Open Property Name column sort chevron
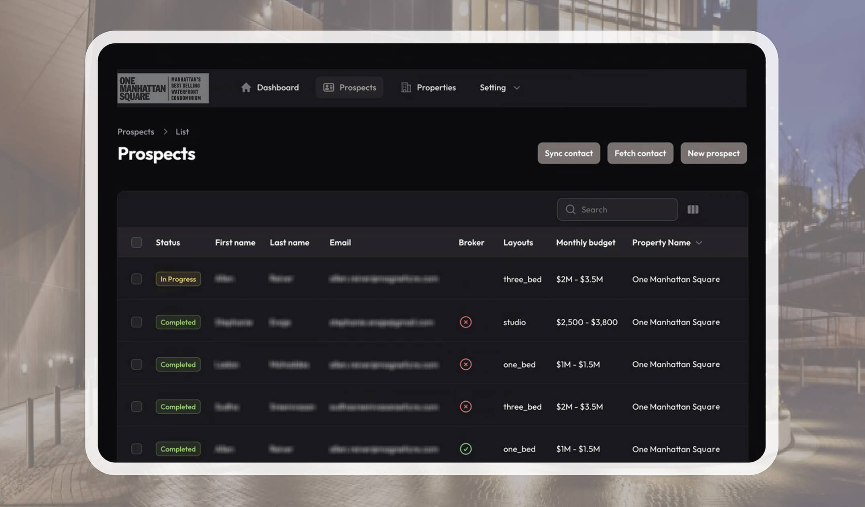This screenshot has width=865, height=507. [699, 243]
